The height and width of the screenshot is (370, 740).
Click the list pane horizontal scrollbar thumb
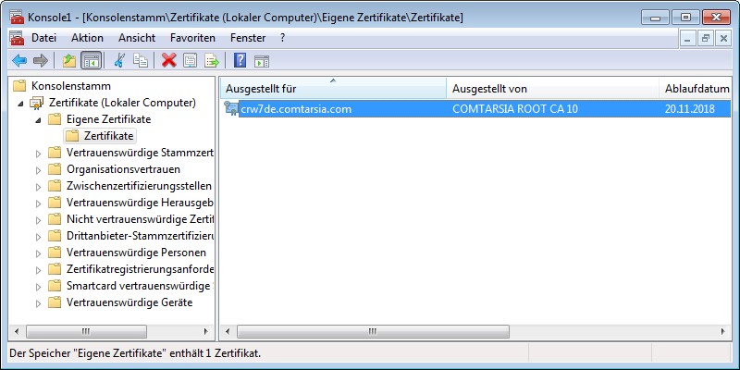pyautogui.click(x=373, y=331)
